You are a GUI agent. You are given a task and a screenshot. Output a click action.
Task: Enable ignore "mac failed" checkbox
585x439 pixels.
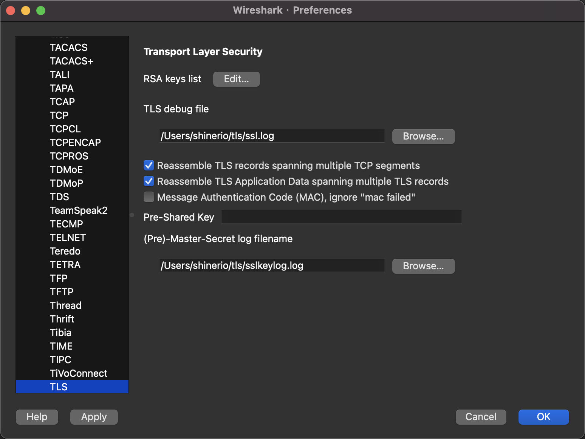(149, 197)
